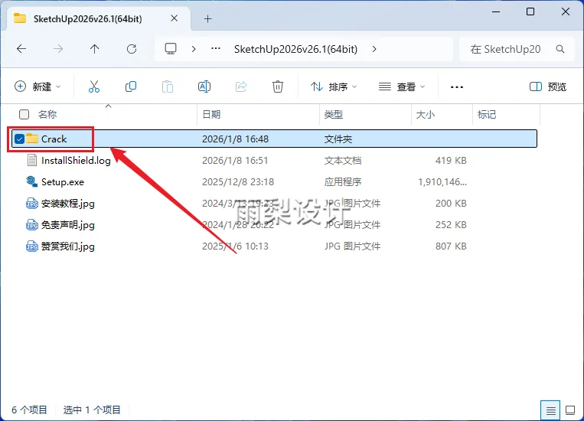Refresh the current folder view
The image size is (584, 421).
(x=132, y=49)
